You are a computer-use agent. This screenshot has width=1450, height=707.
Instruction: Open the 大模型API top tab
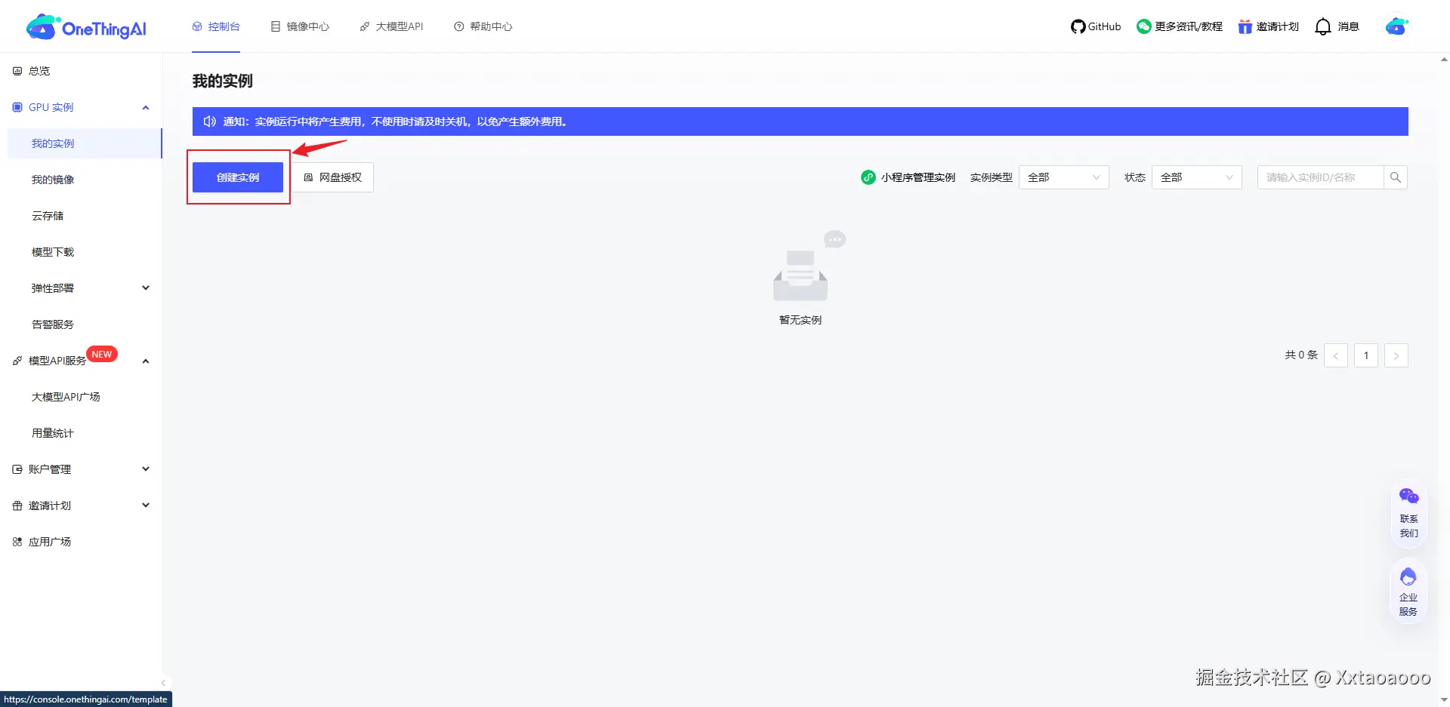(x=391, y=26)
